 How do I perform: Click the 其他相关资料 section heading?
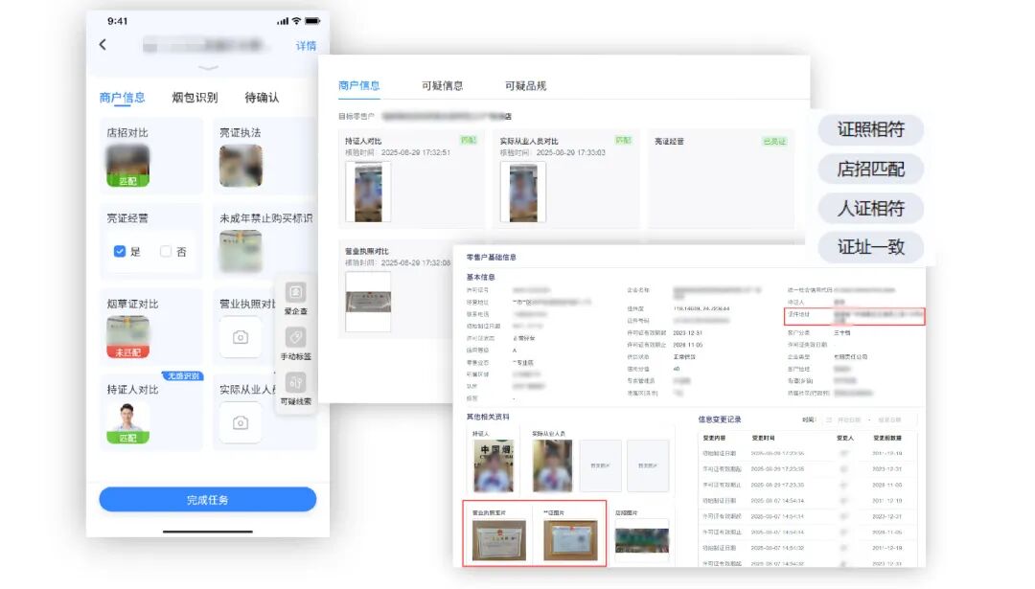click(x=488, y=417)
